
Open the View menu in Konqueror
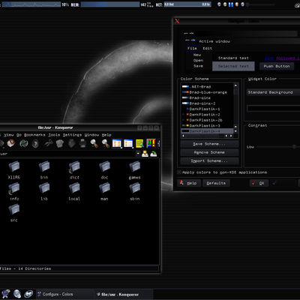coord(9,135)
